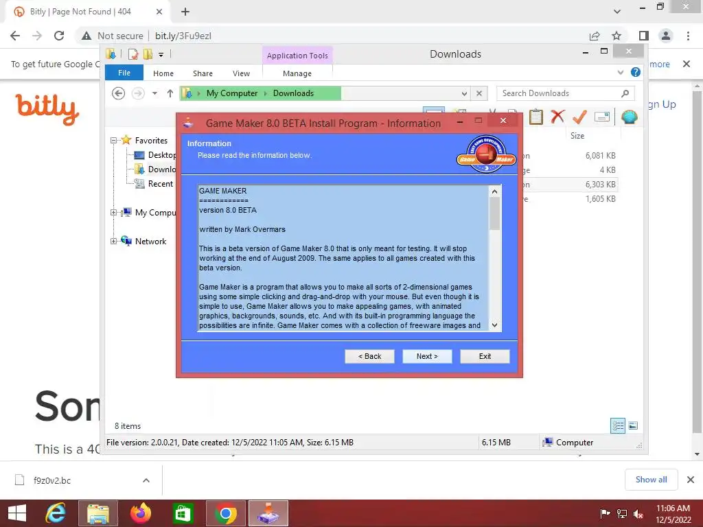Screen dimensions: 703x527
Task: Open quick access toolbar customize dropdown
Action: [x=161, y=55]
